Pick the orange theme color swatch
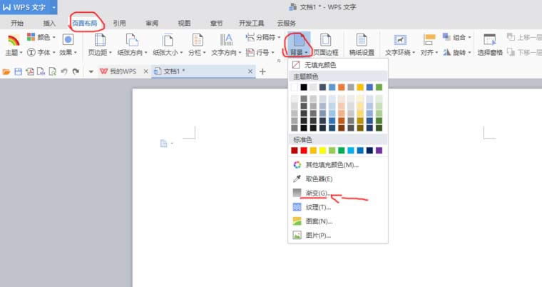This screenshot has width=542, height=287. [341, 87]
